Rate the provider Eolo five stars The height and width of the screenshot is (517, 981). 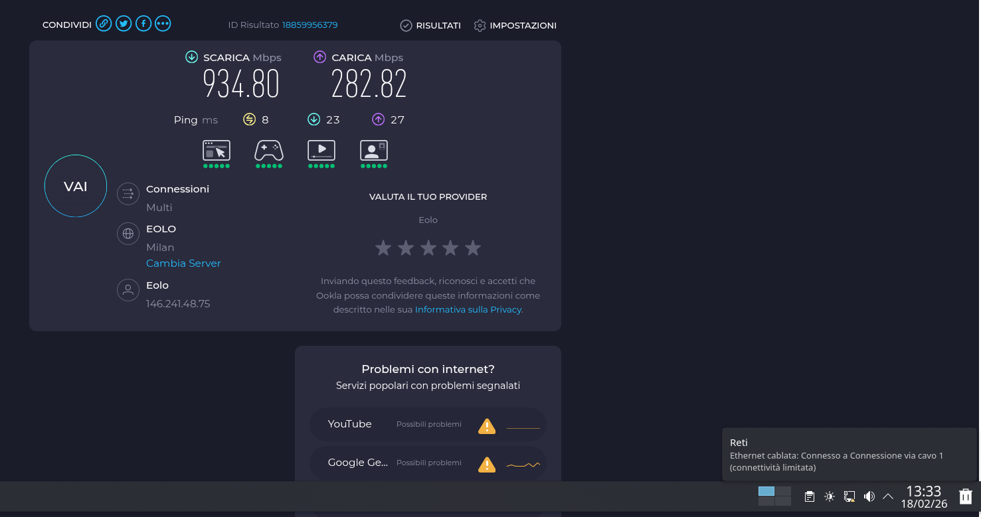(x=473, y=248)
